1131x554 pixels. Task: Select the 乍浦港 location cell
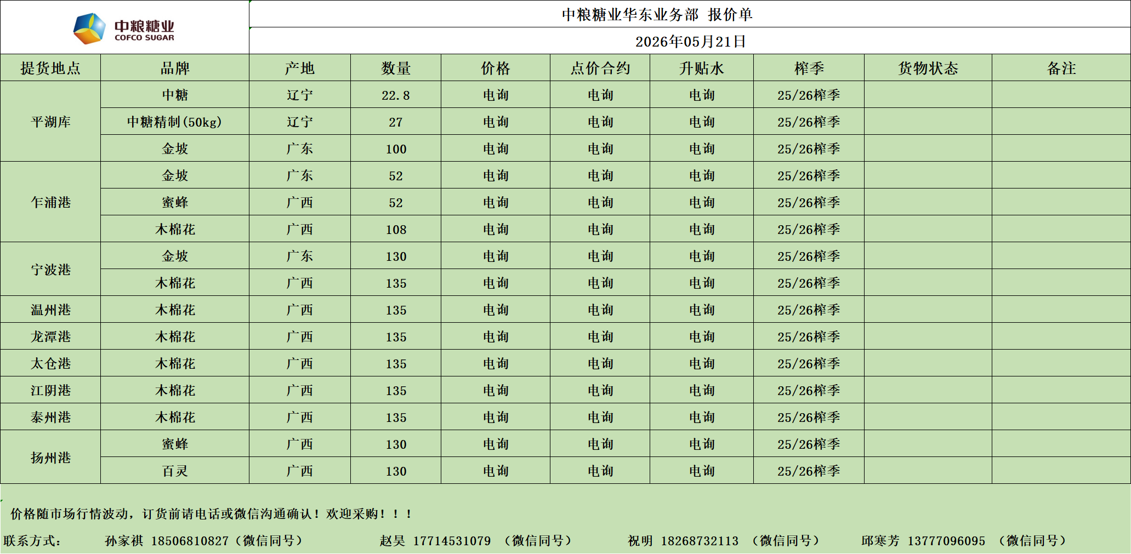(50, 202)
